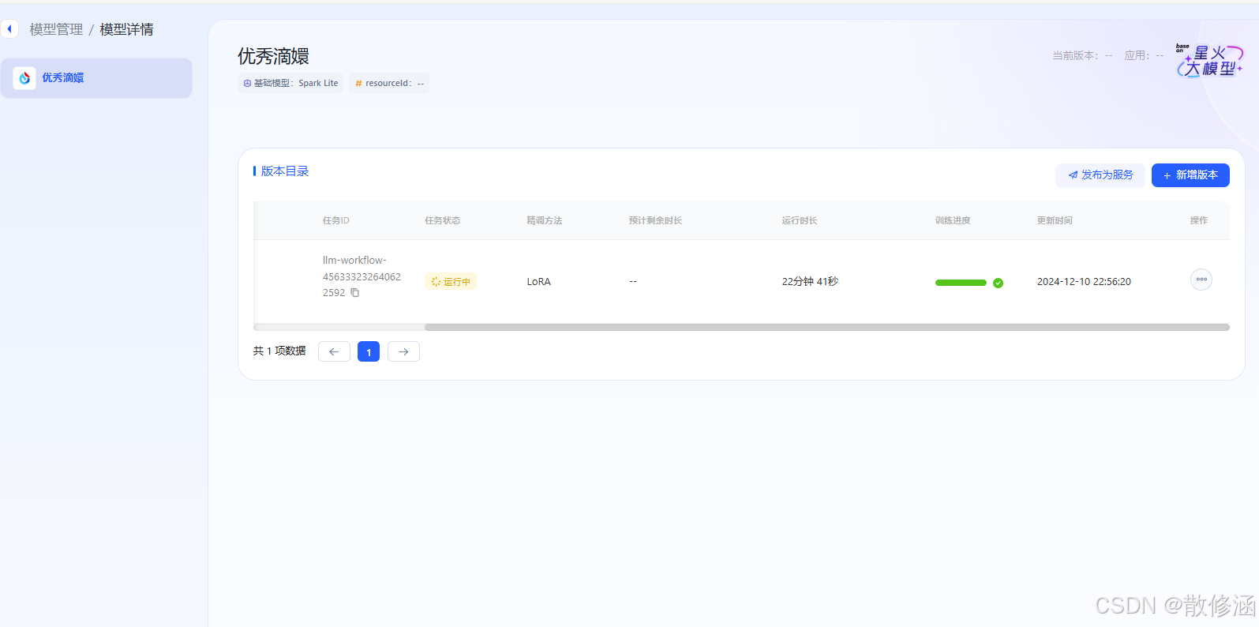Click the llm-workflow task ID text
1259x627 pixels.
click(362, 276)
